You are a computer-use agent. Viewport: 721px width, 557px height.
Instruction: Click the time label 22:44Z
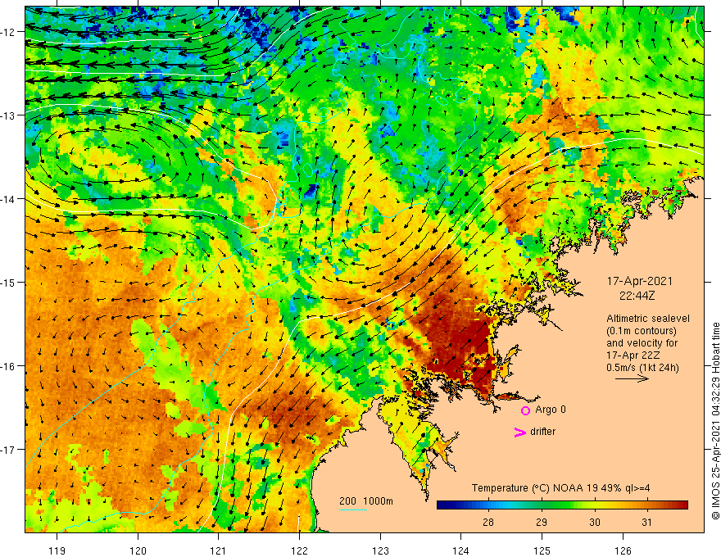(x=637, y=296)
